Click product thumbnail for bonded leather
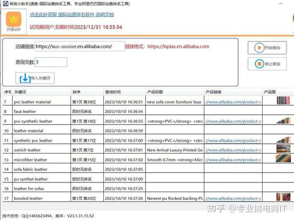Viewport: 294px width, 220px height. pos(283,197)
